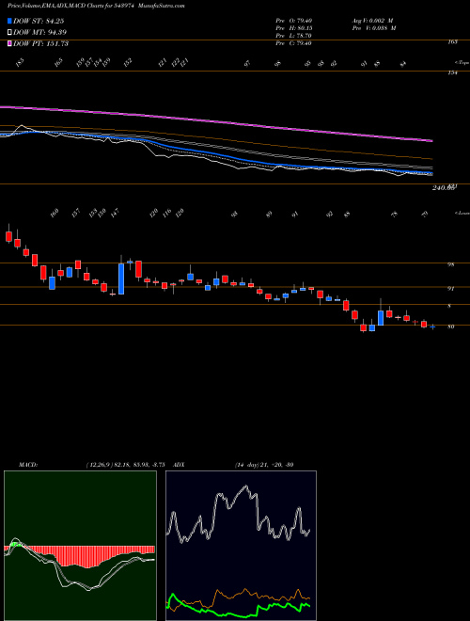Click the 'ADX' panel heading

click(180, 465)
